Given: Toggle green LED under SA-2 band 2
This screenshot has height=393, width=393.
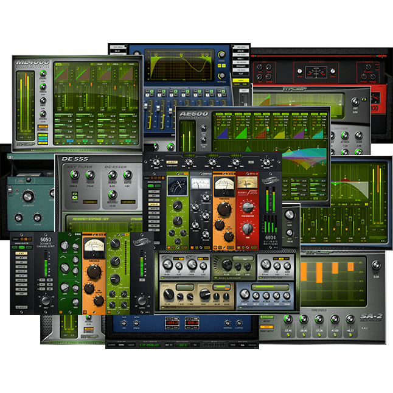Looking at the screenshot, I should click(304, 335).
